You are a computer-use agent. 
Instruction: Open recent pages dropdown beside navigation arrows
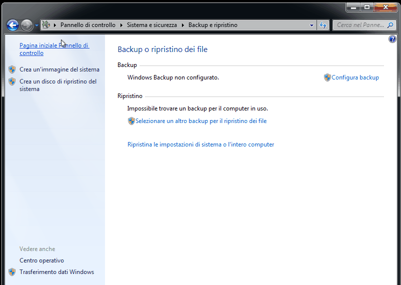[x=36, y=25]
